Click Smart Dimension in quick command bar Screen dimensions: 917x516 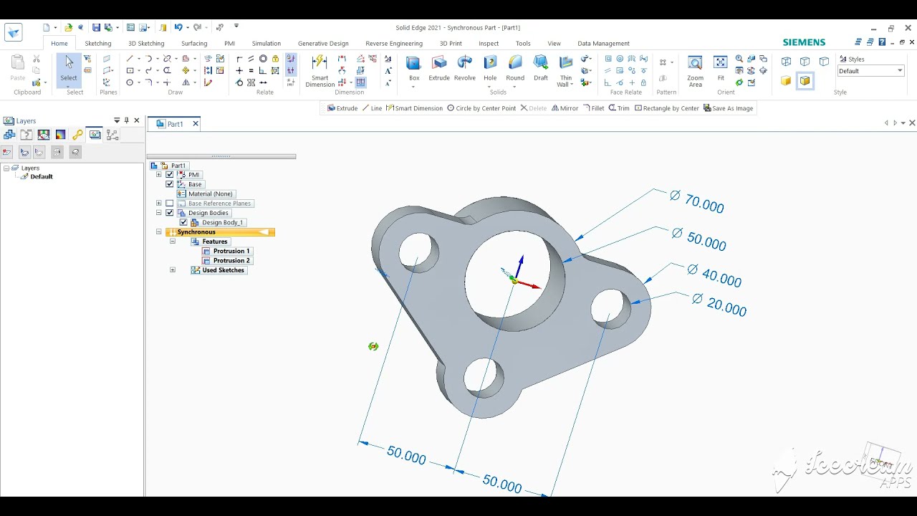click(x=414, y=108)
